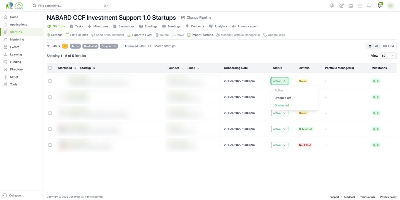400x200 pixels.
Task: Toggle the Dropped off filter chip
Action: coord(109,46)
